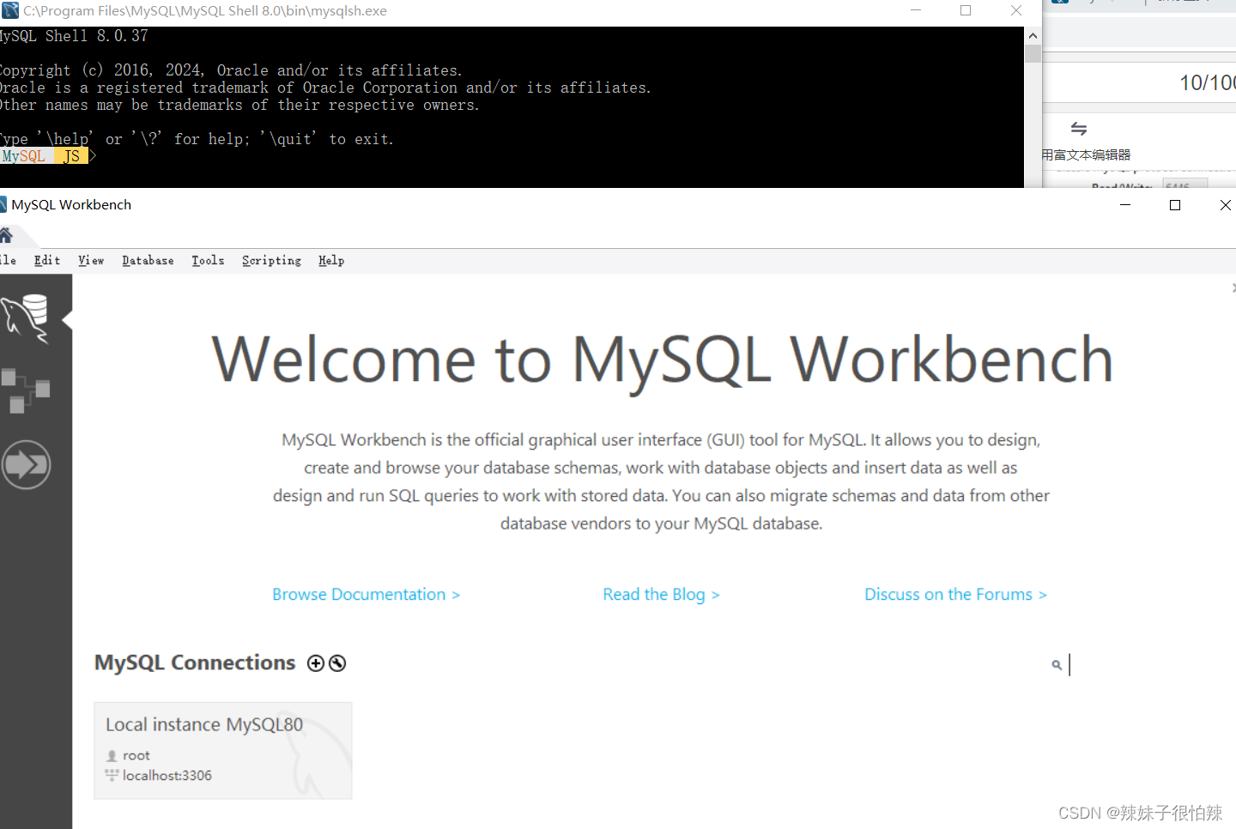Open the Models sidebar icon
The width and height of the screenshot is (1236, 829).
pos(25,390)
